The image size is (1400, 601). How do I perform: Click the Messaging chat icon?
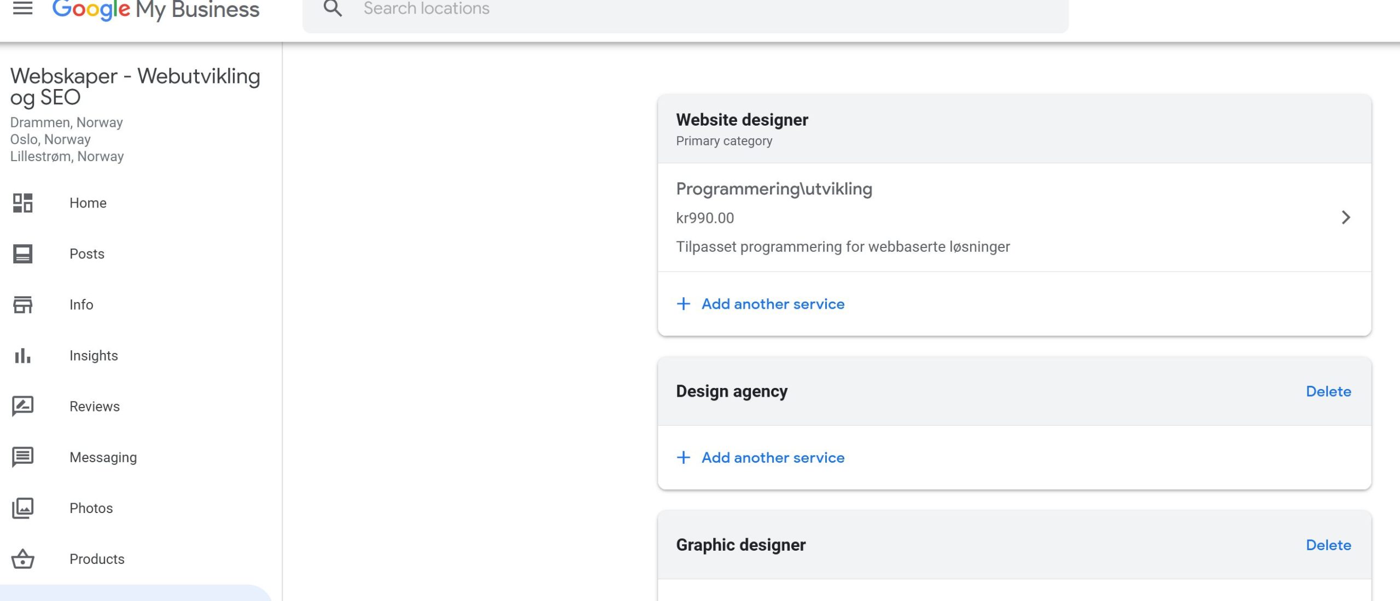(x=22, y=457)
